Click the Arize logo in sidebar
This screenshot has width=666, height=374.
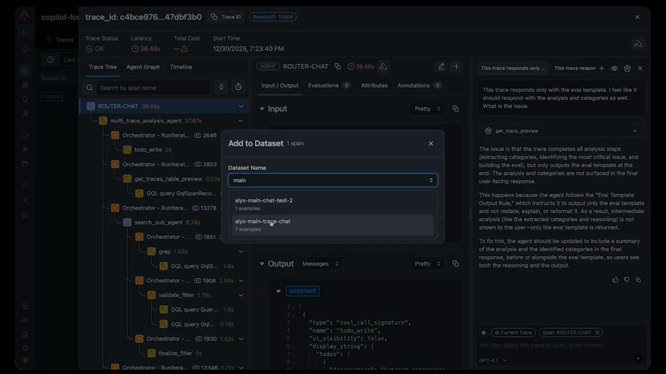tap(25, 15)
